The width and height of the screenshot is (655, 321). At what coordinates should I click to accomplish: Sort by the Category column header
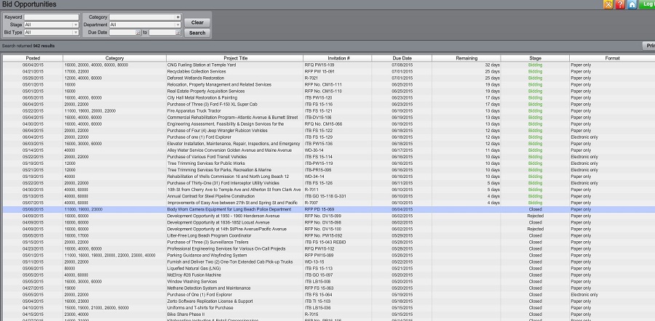pyautogui.click(x=114, y=58)
